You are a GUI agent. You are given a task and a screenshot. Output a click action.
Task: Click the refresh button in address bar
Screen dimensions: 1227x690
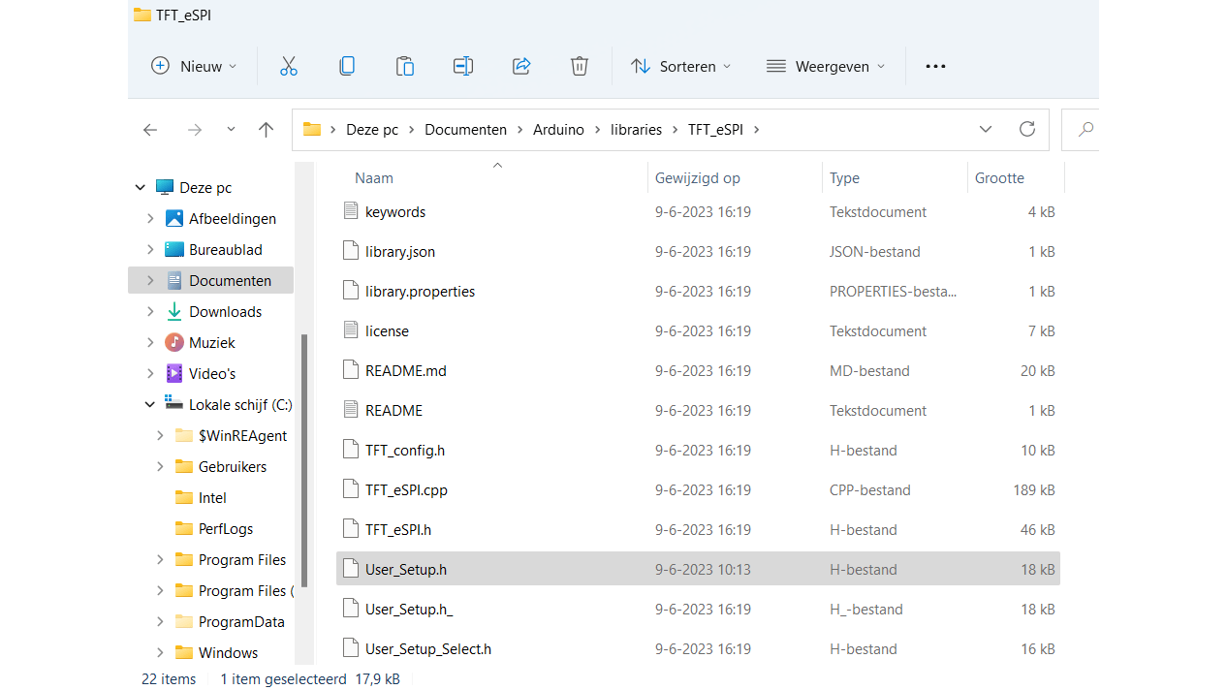pyautogui.click(x=1027, y=129)
